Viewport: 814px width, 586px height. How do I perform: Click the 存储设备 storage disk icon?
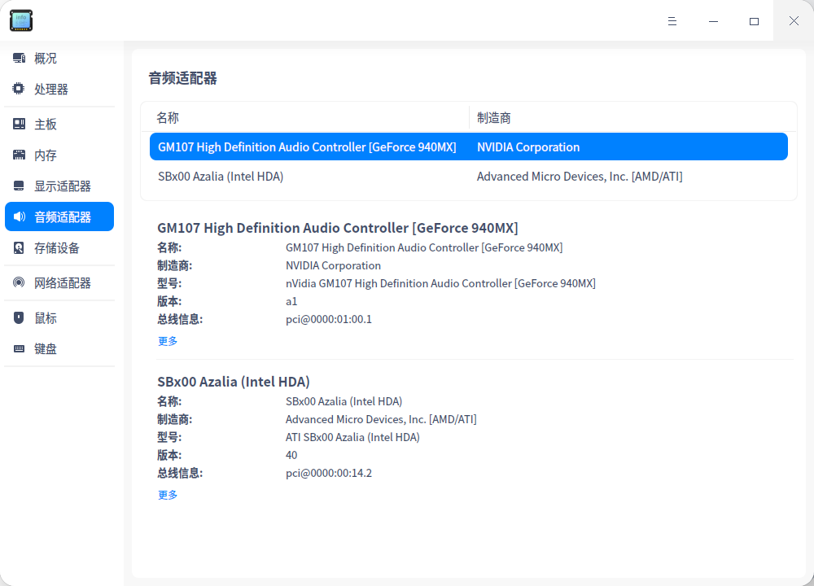tap(20, 247)
